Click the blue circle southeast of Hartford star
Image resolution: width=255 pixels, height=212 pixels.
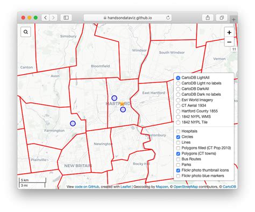coord(123,110)
